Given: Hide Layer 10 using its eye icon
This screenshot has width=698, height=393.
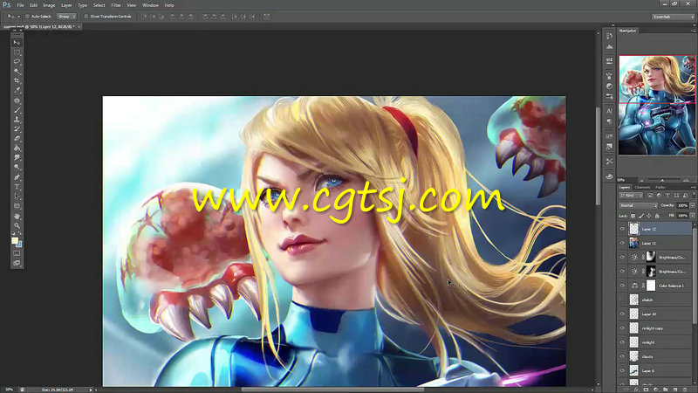Looking at the screenshot, I should click(x=622, y=314).
